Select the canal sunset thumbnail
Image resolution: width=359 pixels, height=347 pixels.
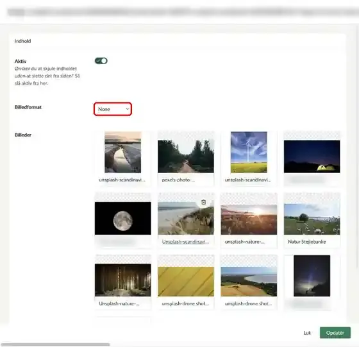pos(123,152)
